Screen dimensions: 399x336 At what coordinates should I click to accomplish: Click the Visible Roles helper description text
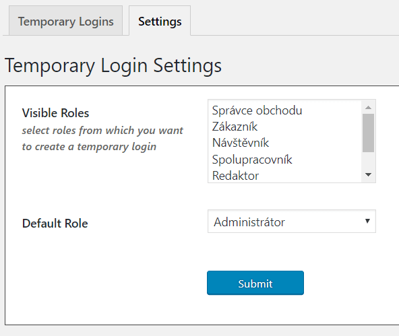pyautogui.click(x=102, y=139)
